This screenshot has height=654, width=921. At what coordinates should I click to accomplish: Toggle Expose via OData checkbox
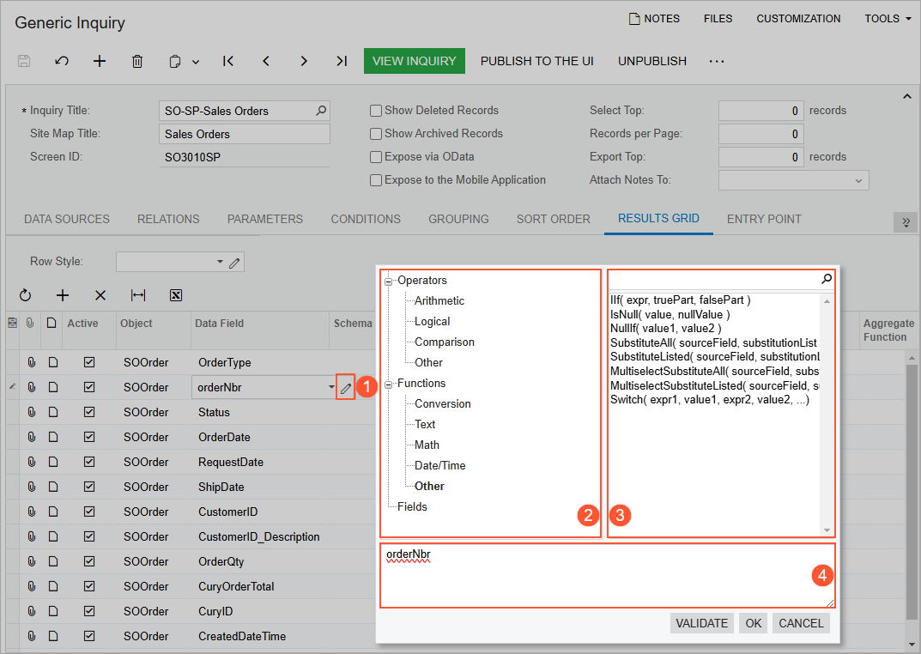pos(376,157)
